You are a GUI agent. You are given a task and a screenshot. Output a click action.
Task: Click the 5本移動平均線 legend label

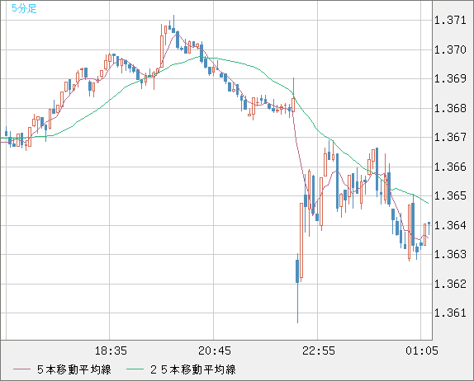74,369
